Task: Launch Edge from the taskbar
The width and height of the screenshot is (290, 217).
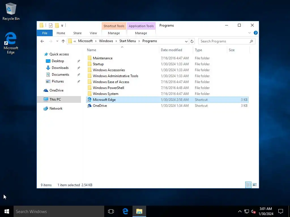Action: click(125, 211)
